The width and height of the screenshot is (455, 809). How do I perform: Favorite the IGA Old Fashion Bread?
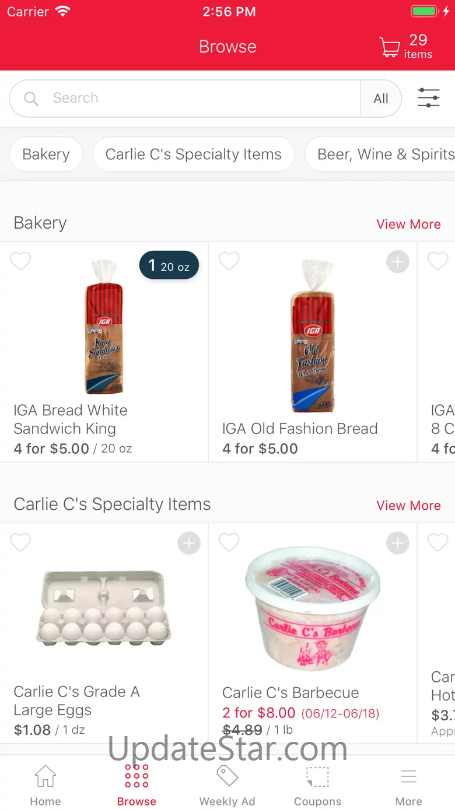pos(229,261)
